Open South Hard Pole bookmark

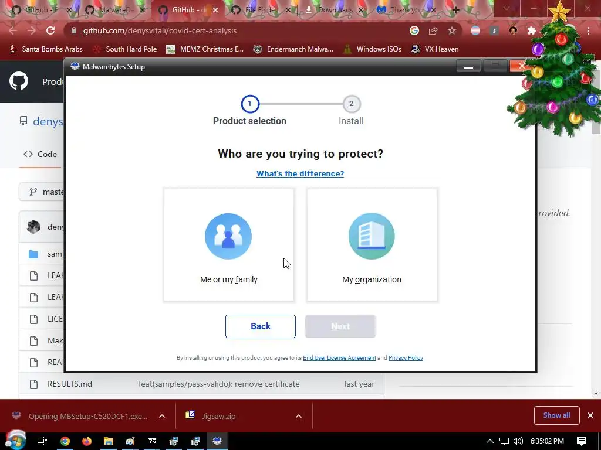tap(126, 49)
